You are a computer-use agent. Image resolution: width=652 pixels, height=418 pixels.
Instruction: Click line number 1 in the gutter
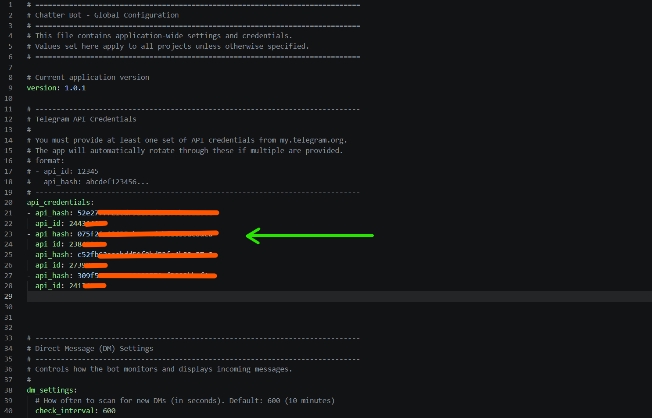pos(10,5)
